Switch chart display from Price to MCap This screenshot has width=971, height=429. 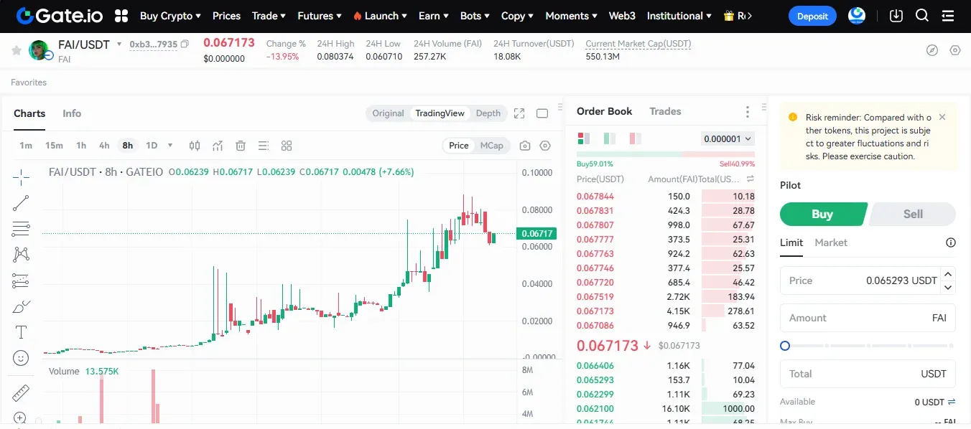492,145
